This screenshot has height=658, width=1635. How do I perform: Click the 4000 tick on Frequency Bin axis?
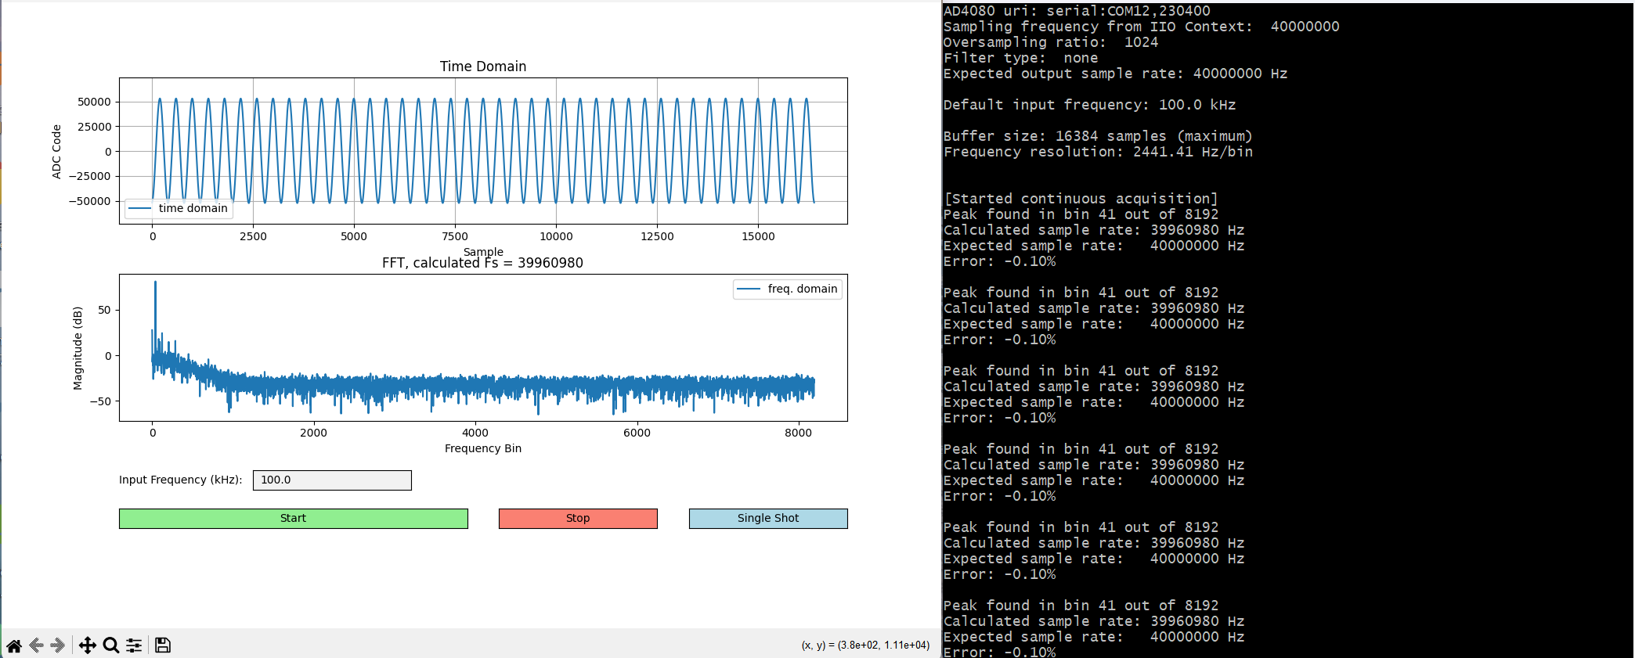coord(475,433)
